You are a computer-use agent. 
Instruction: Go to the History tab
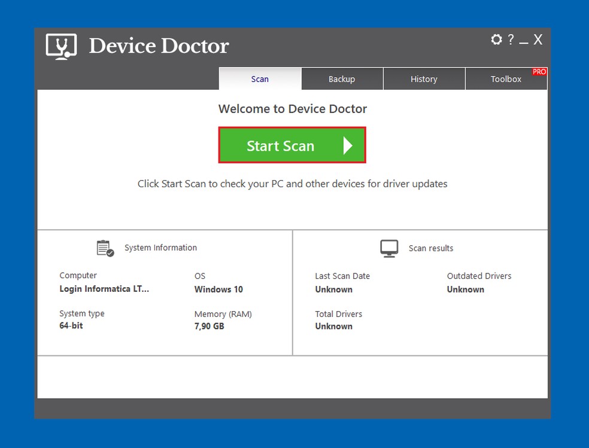(x=424, y=79)
